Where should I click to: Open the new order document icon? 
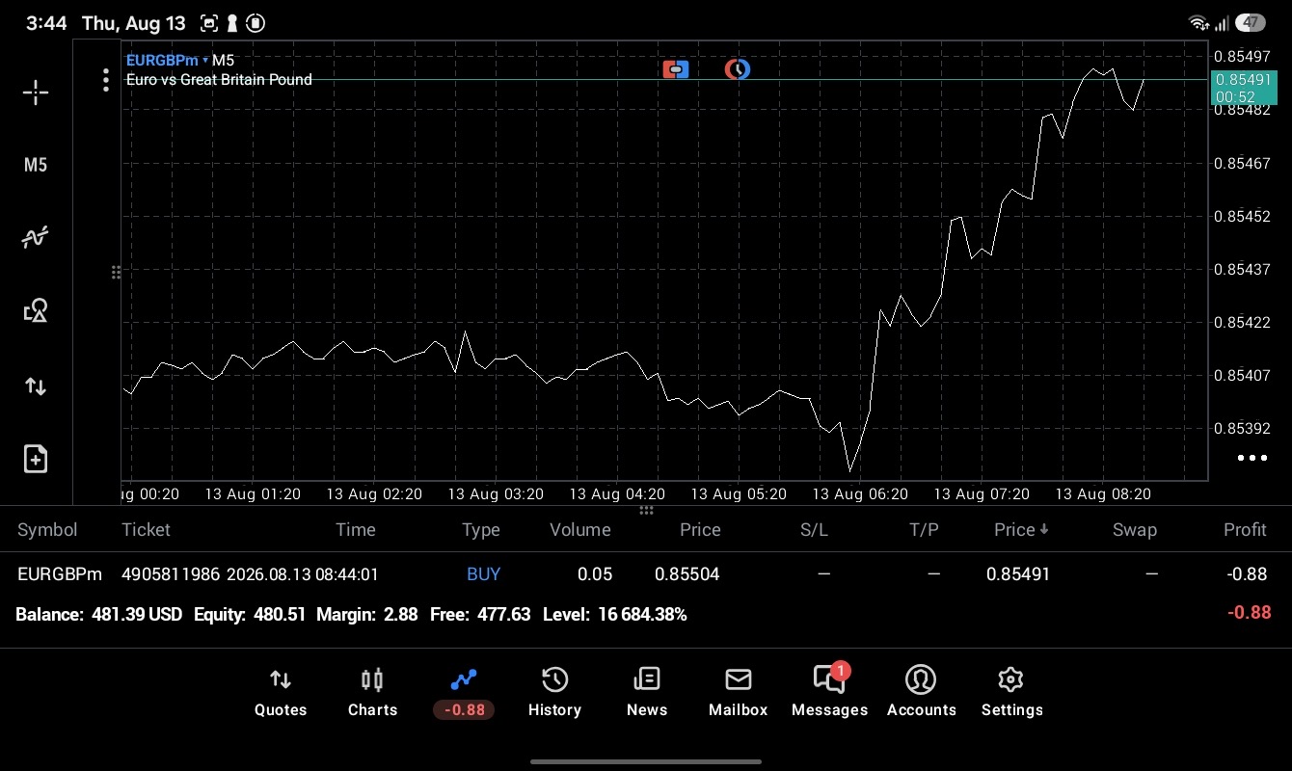click(36, 459)
